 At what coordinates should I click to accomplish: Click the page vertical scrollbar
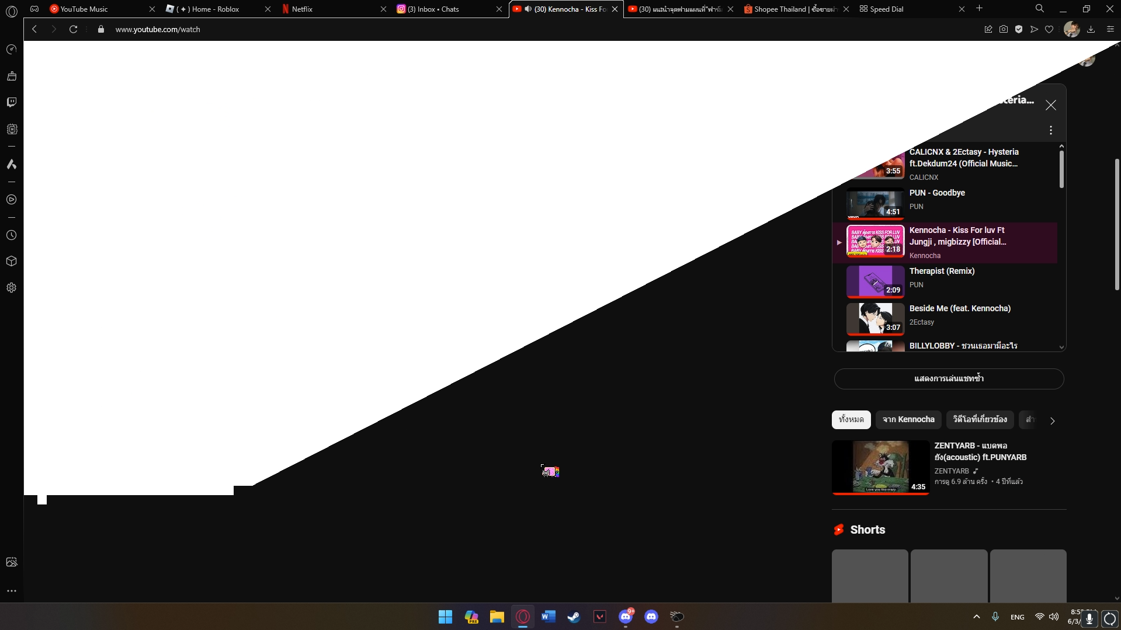[x=1117, y=225]
